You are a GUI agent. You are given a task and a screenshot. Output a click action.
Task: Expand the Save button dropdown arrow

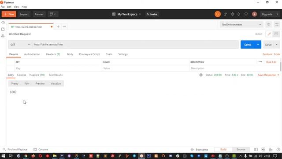point(277,45)
